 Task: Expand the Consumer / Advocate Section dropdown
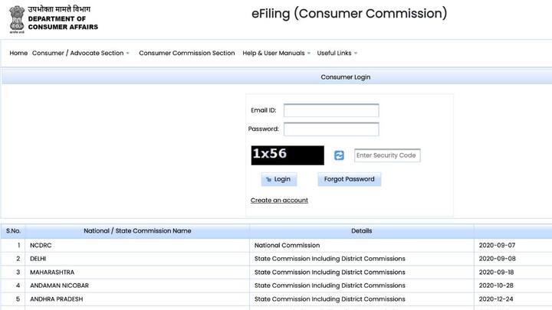click(80, 54)
